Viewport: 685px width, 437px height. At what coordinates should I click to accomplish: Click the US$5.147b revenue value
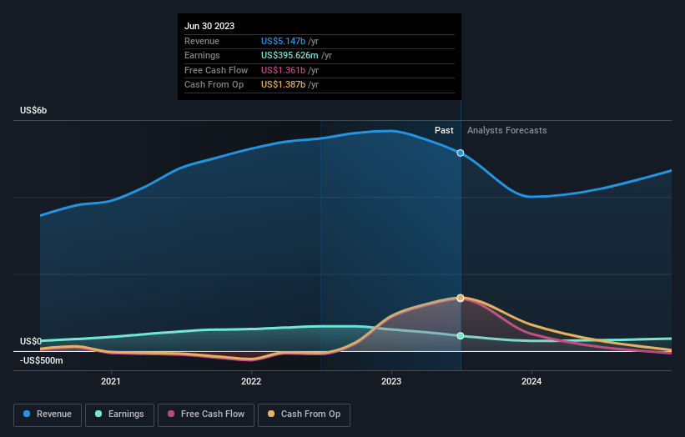point(283,41)
